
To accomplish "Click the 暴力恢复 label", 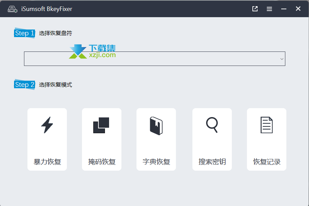I will [47, 162].
